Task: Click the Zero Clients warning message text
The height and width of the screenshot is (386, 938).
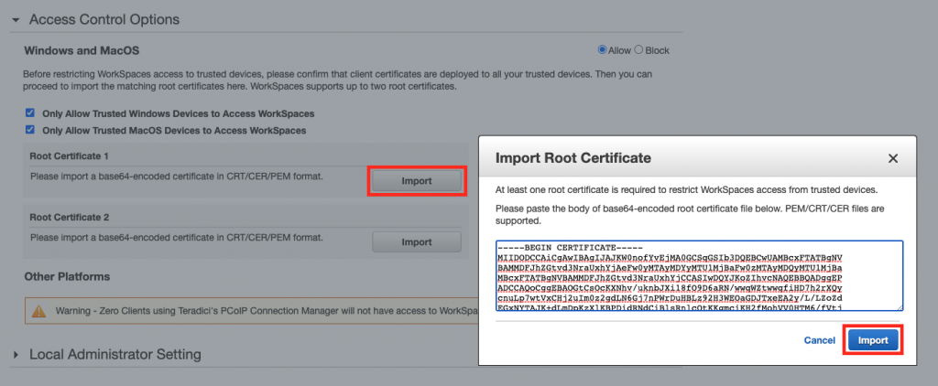Action: coord(267,311)
